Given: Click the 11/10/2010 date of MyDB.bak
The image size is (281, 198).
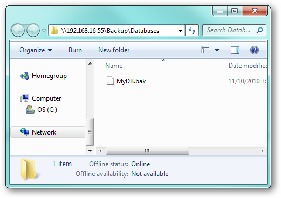Looking at the screenshot, I should click(248, 81).
